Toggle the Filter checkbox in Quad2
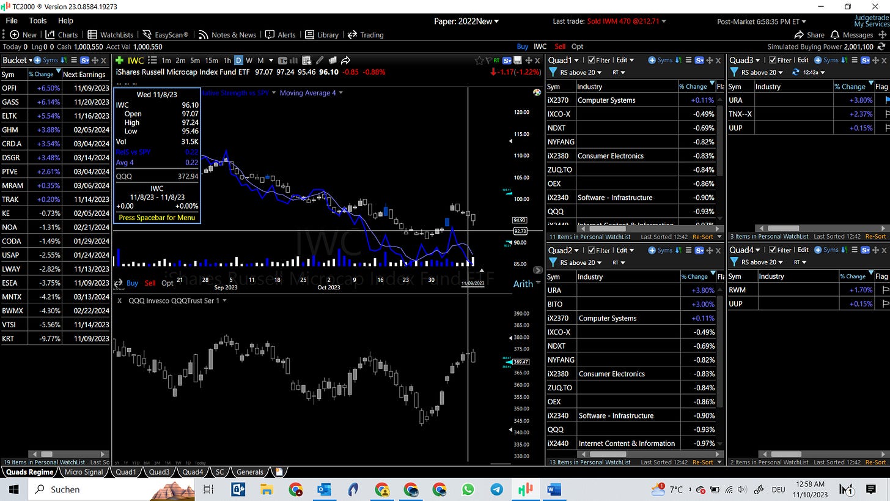 click(591, 250)
